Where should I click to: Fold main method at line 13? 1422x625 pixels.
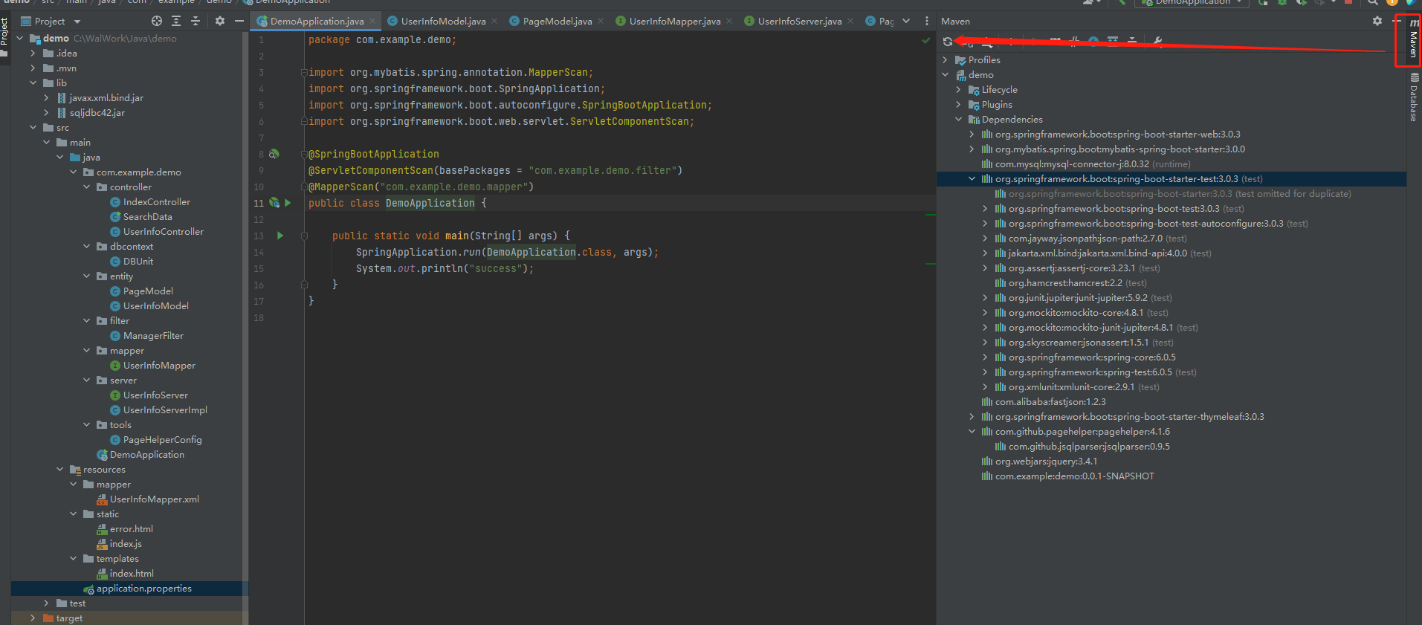click(304, 236)
